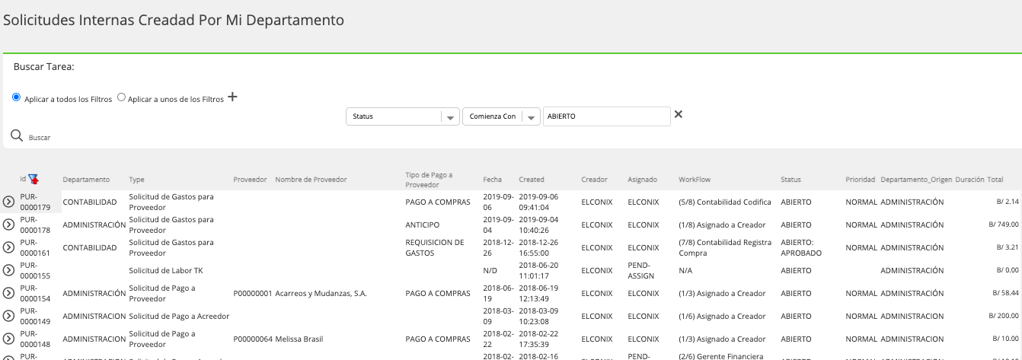The height and width of the screenshot is (360, 1022).
Task: Click the Buscar label link
Action: tap(40, 138)
